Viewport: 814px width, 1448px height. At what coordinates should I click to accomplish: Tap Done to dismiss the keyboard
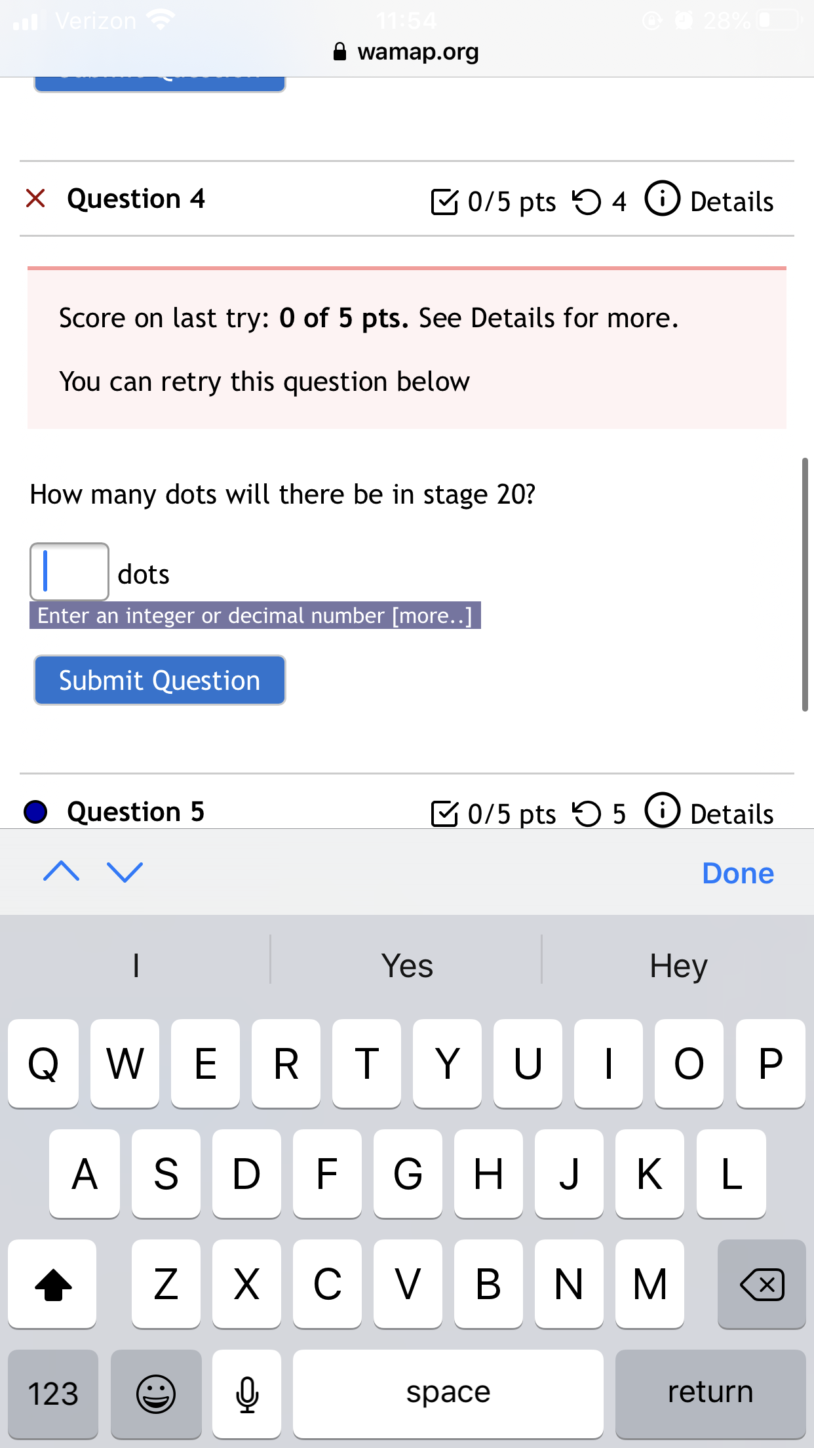738,874
